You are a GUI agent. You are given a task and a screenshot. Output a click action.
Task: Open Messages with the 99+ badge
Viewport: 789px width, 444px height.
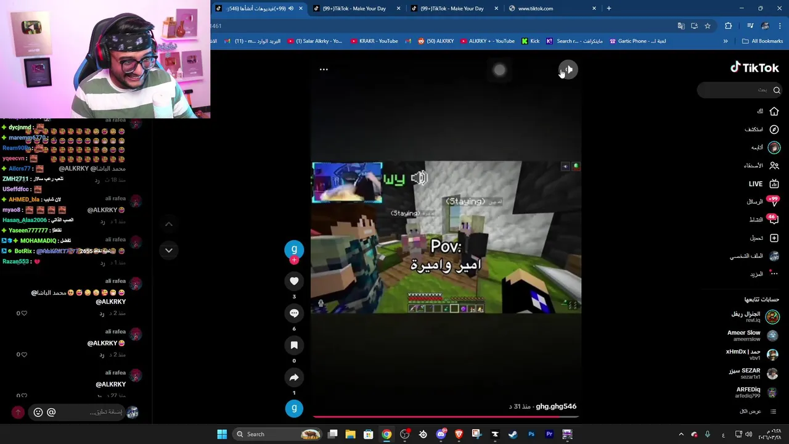[774, 202]
